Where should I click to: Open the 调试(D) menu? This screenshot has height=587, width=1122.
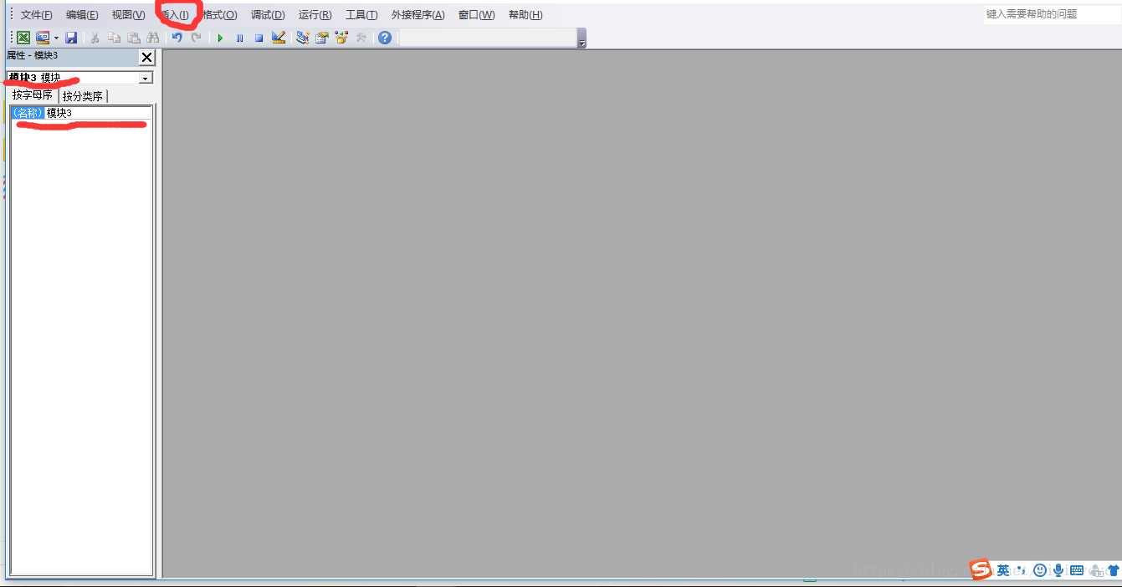[x=268, y=15]
